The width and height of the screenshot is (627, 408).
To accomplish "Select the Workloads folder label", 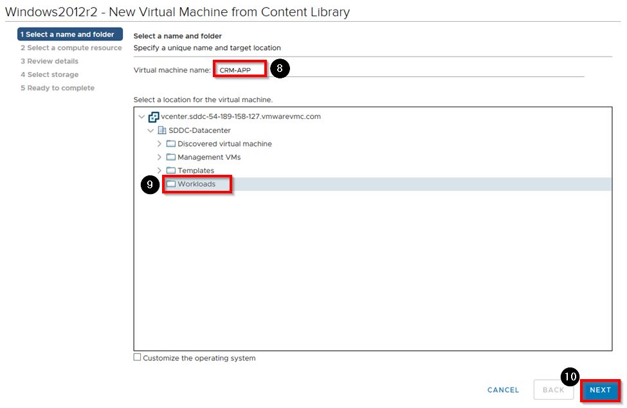I will pyautogui.click(x=197, y=184).
